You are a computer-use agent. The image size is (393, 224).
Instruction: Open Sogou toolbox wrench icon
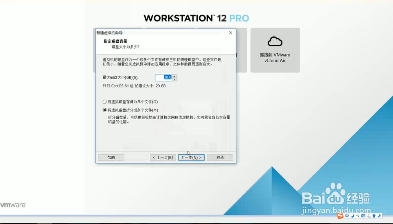coord(380,216)
